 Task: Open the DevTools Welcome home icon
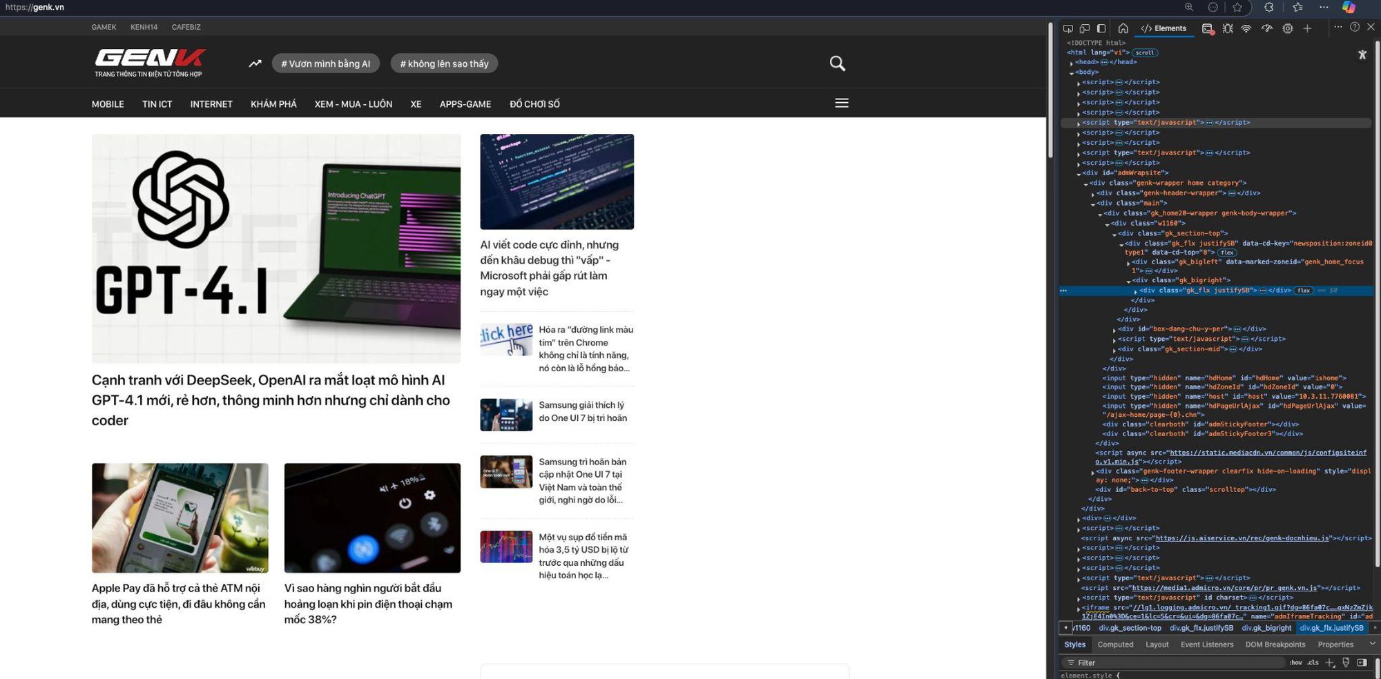tap(1123, 28)
